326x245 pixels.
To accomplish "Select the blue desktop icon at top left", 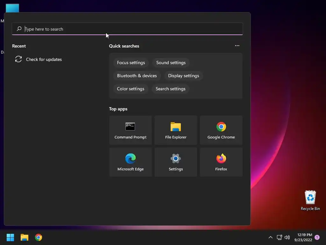I will pos(12,8).
